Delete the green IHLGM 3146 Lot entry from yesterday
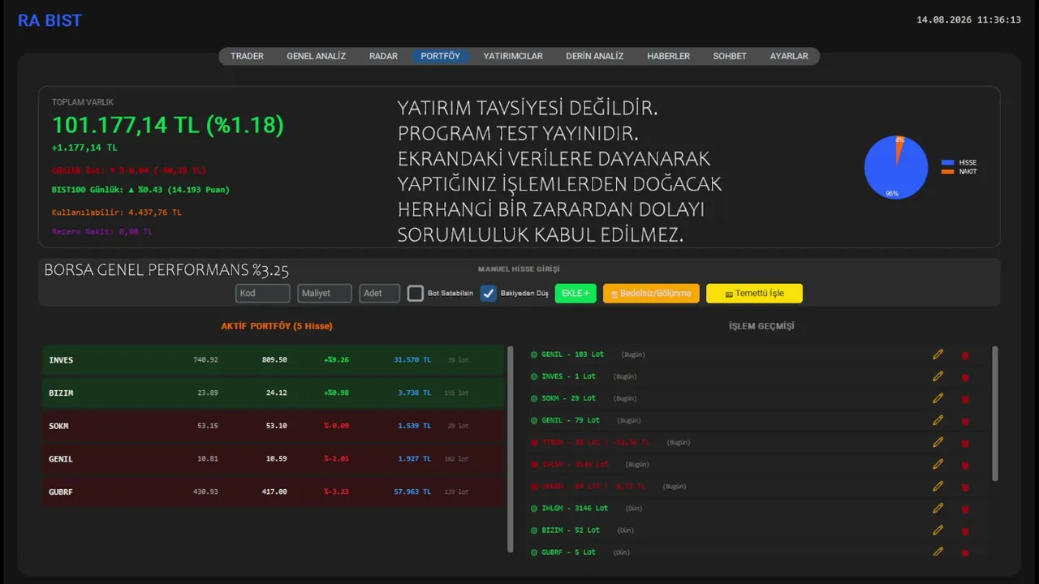The image size is (1039, 584). 965,509
